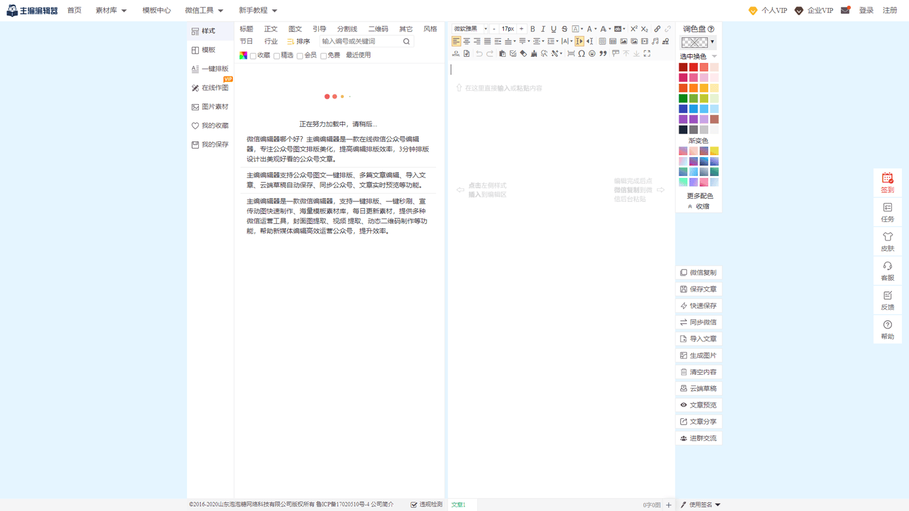The height and width of the screenshot is (511, 909).
Task: Open the mail messages icon
Action: [845, 10]
